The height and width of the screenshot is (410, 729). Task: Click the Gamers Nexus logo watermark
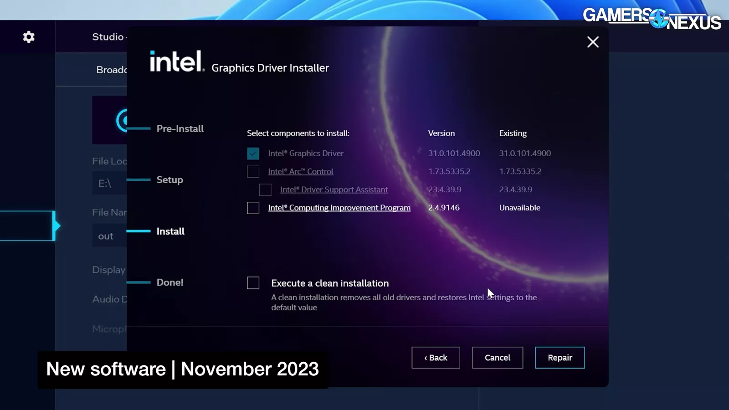coord(652,18)
